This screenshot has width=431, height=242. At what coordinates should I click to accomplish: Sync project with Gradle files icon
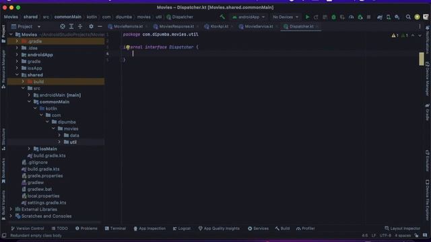click(380, 17)
